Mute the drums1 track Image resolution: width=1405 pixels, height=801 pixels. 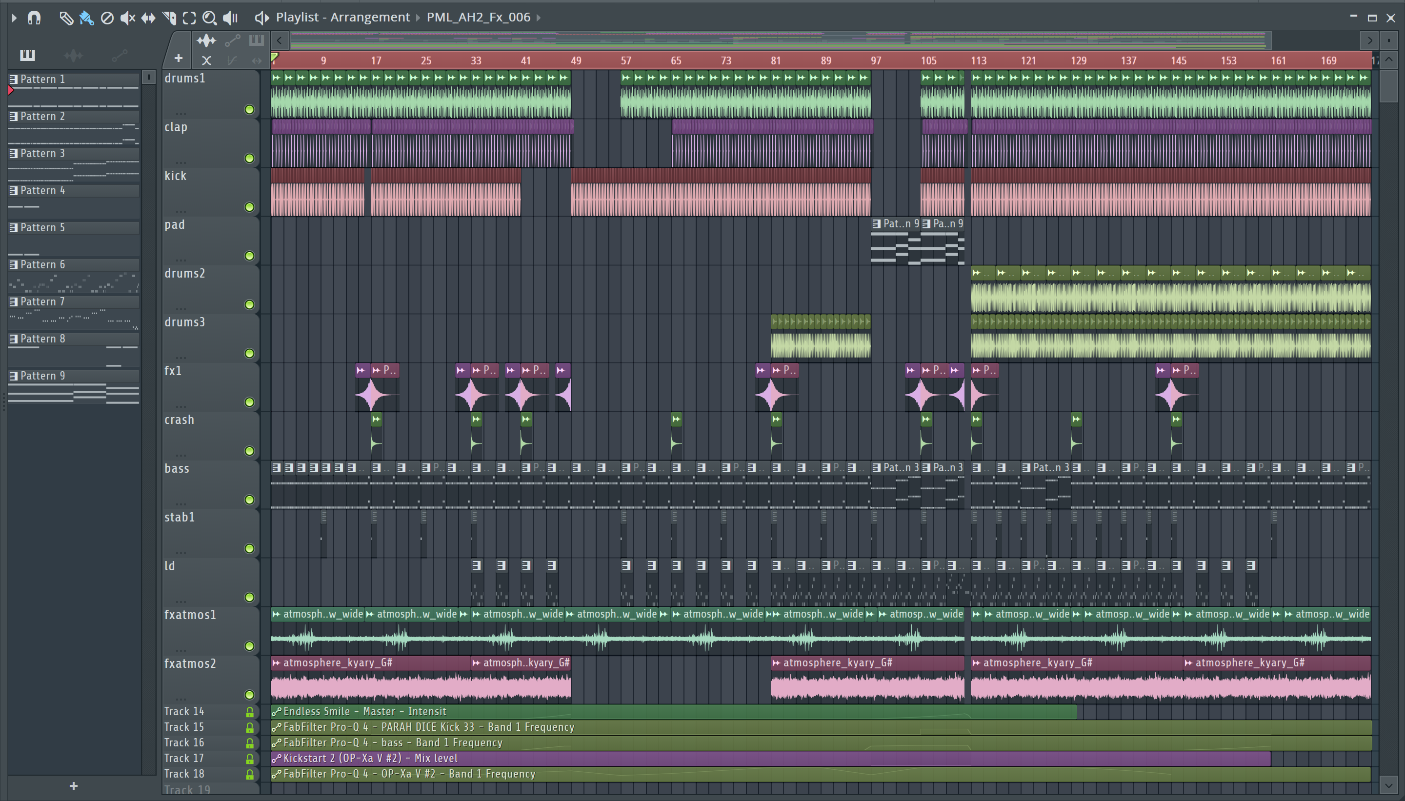(249, 109)
